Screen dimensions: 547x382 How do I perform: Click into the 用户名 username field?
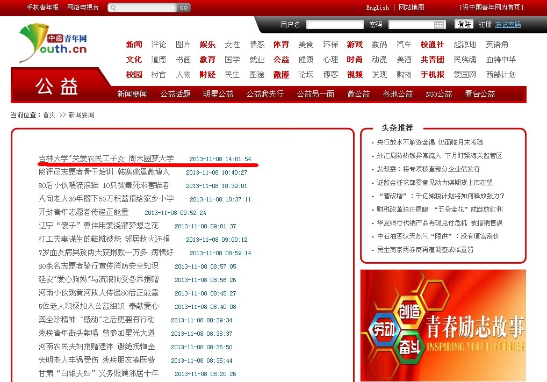[x=334, y=25]
